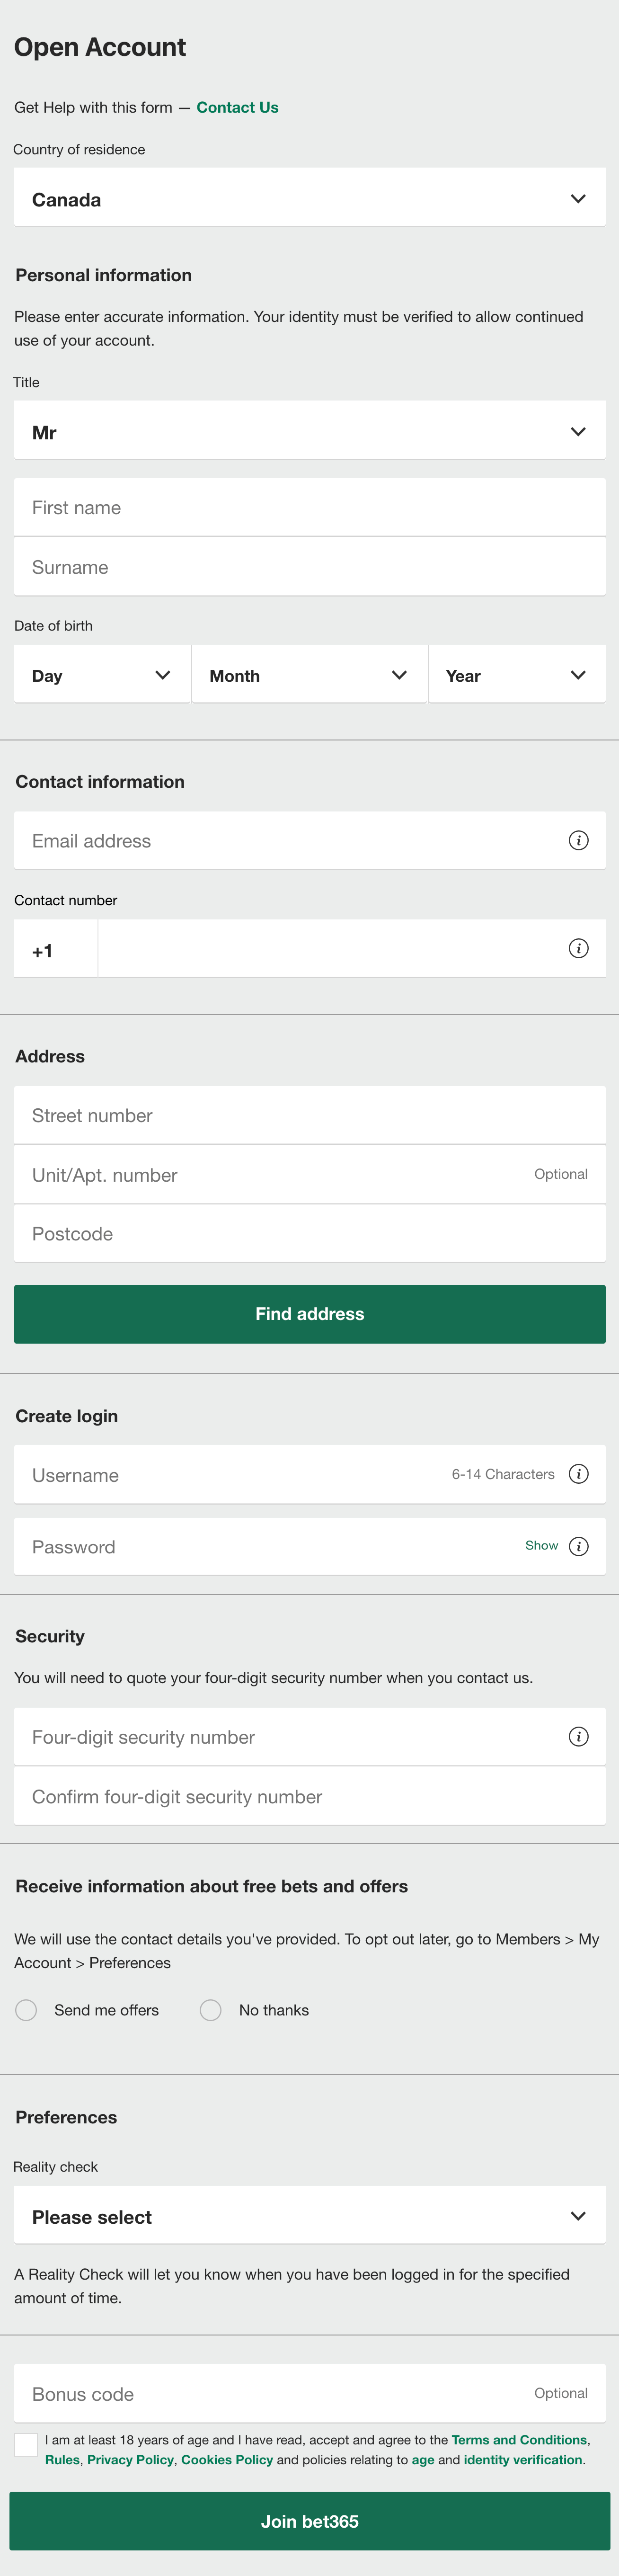Click the Join bet365 button

310,2521
